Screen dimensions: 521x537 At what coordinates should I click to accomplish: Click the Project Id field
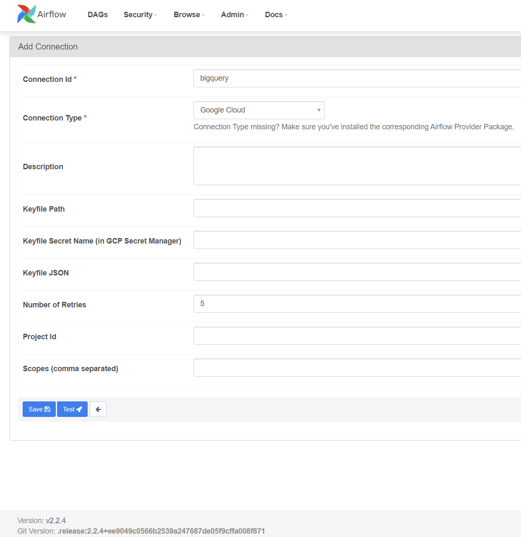click(x=336, y=335)
